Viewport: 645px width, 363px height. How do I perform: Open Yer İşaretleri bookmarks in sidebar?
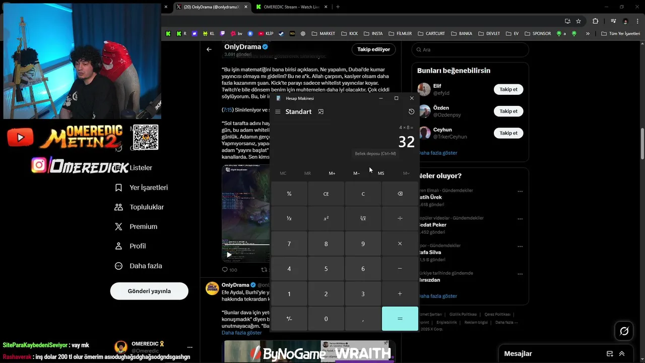[142, 188]
